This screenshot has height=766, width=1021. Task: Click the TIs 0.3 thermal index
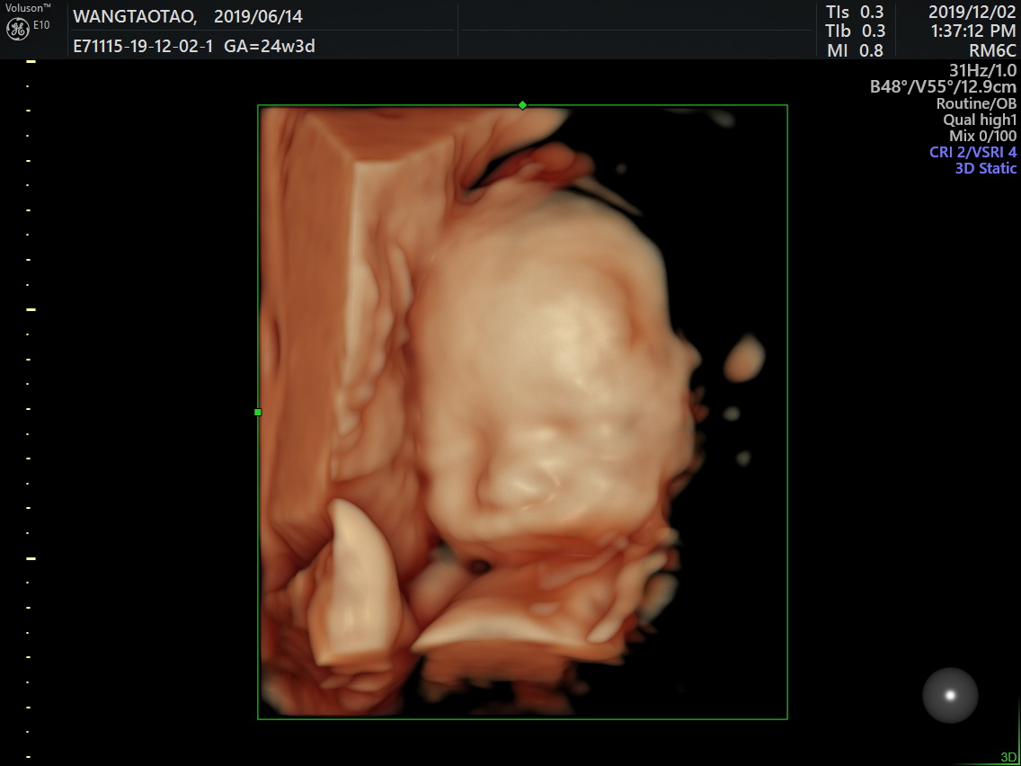click(855, 13)
